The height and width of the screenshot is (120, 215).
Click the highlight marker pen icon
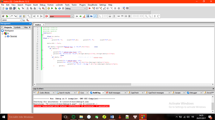point(84,16)
